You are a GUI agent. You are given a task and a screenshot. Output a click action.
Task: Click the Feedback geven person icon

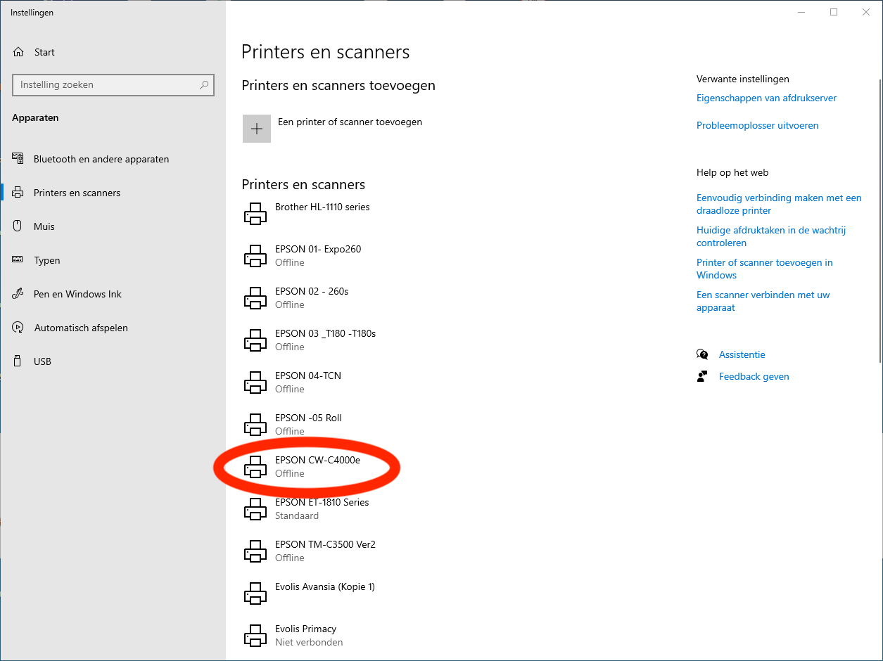click(702, 376)
